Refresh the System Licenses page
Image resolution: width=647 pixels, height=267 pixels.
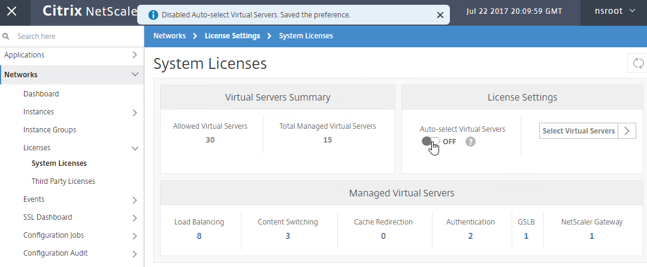coord(638,63)
